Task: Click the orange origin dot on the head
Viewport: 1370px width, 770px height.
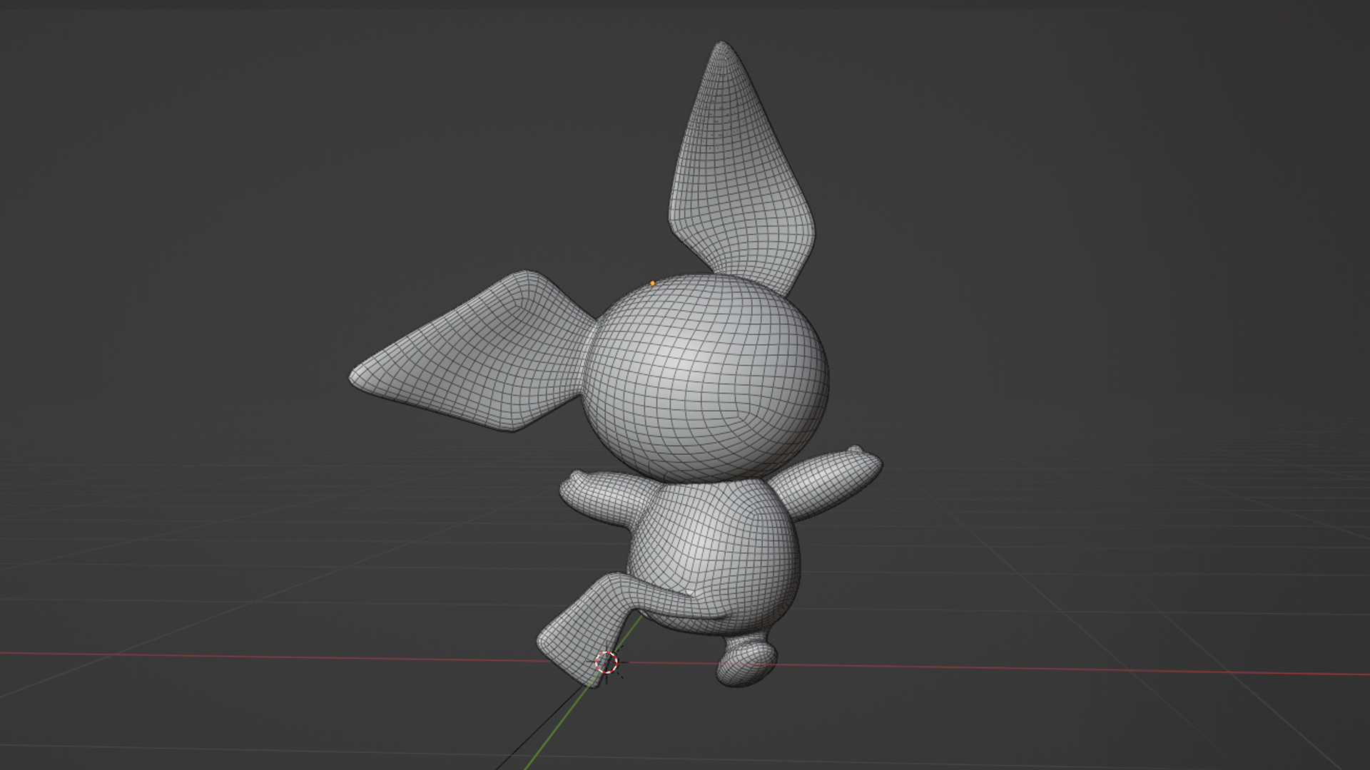Action: 652,283
